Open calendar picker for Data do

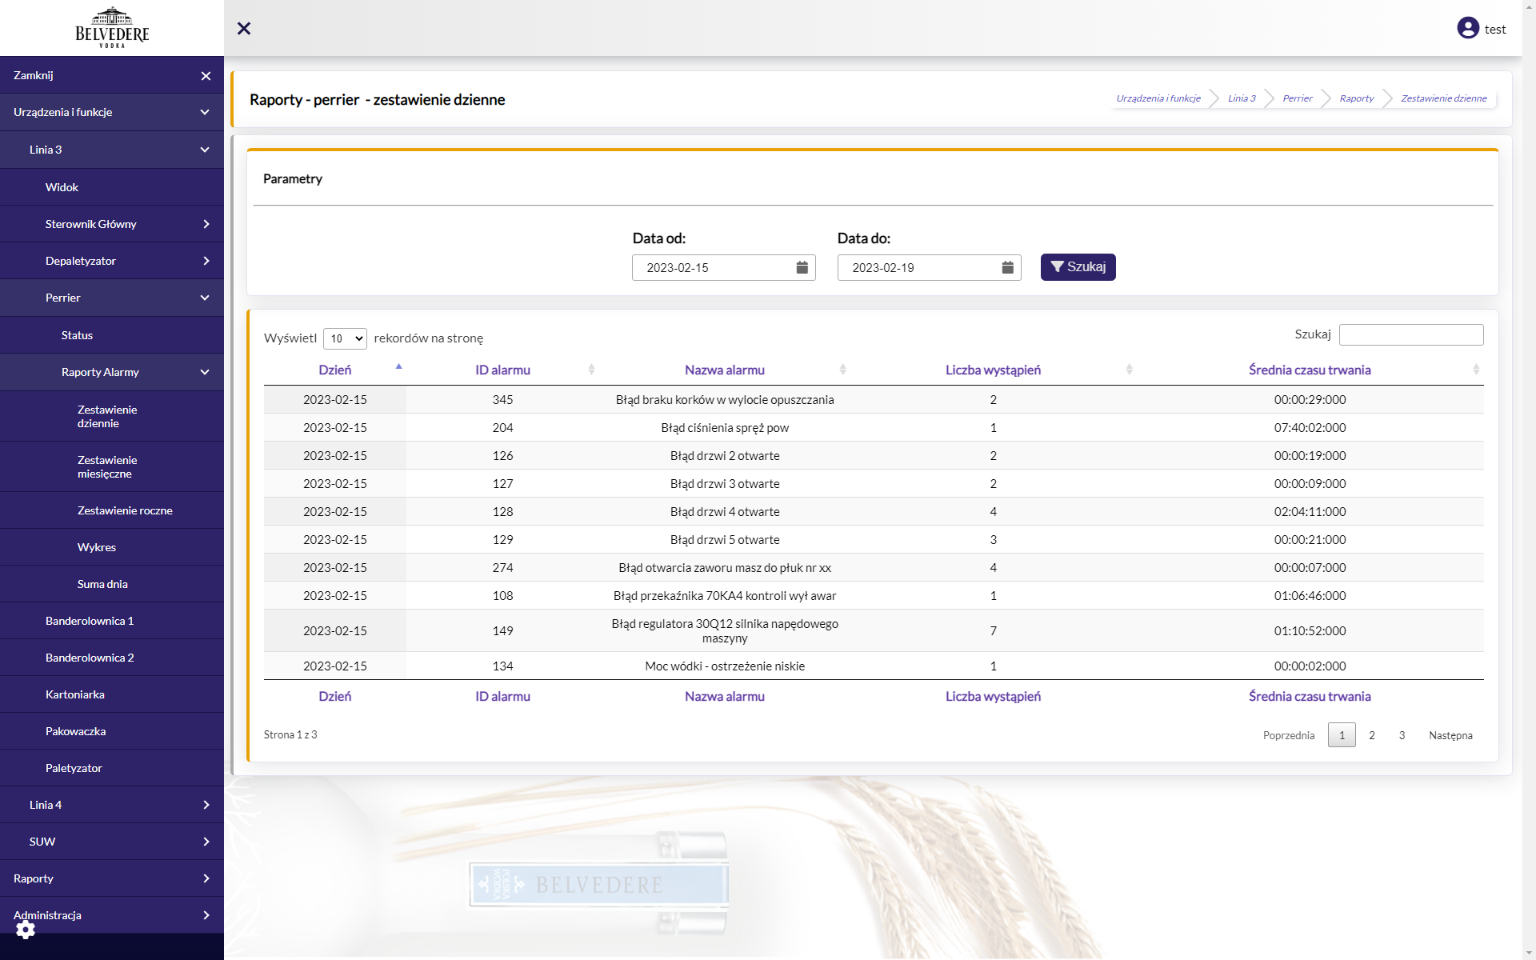(x=1007, y=267)
